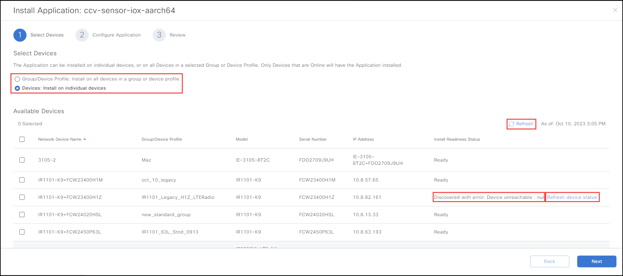Click IP address 10.8.63.193
Viewport: 623px width, 276px height.
tap(367, 232)
